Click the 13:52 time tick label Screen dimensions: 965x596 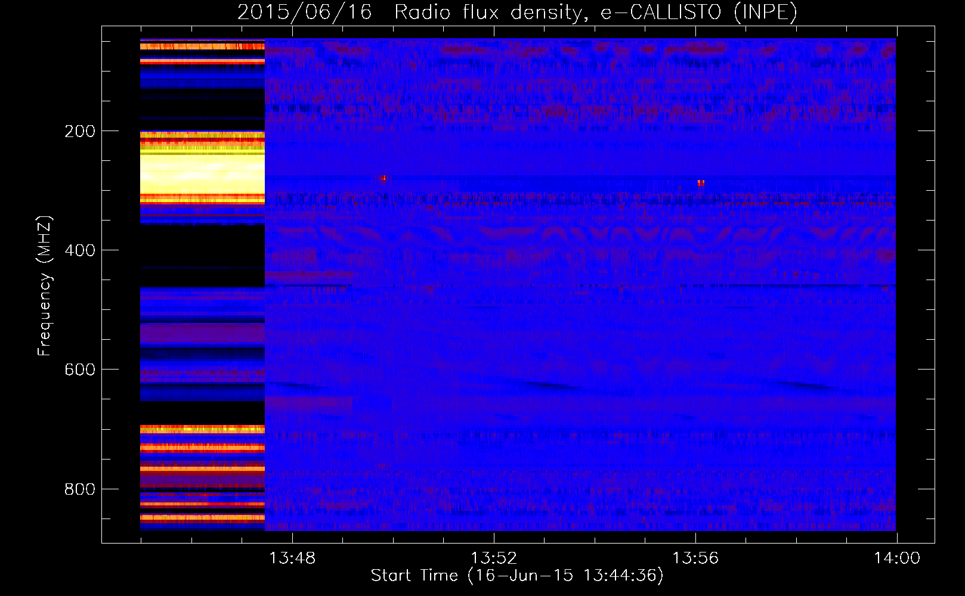tap(494, 558)
